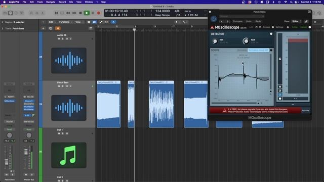Open the View Editor dropdown in plugin
This screenshot has width=324, height=182.
297,21
